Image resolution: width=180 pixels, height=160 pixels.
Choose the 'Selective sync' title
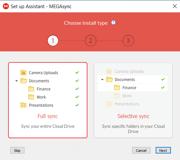(x=134, y=116)
